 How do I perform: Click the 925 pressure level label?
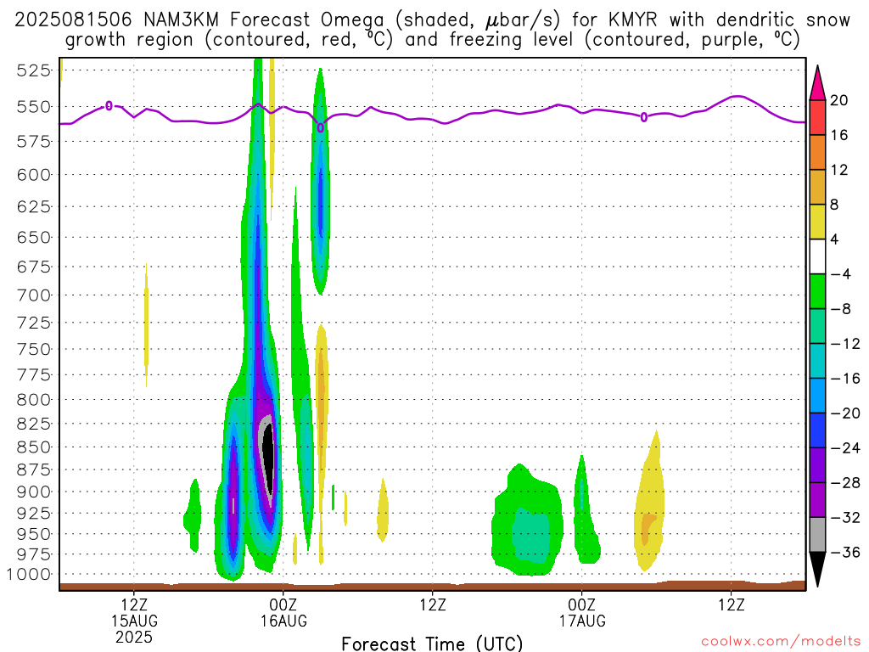[34, 513]
